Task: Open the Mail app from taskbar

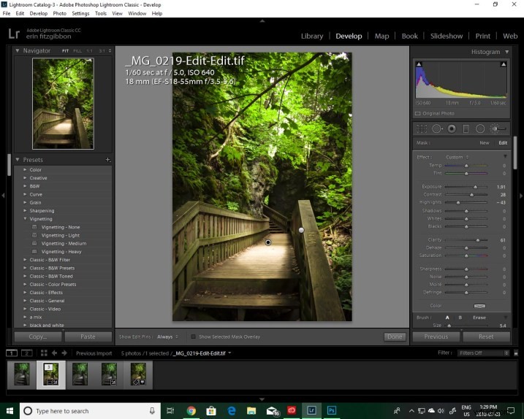Action: coord(273,411)
